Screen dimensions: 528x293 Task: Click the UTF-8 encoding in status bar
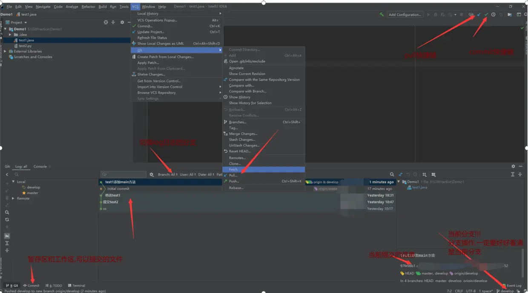pyautogui.click(x=471, y=291)
